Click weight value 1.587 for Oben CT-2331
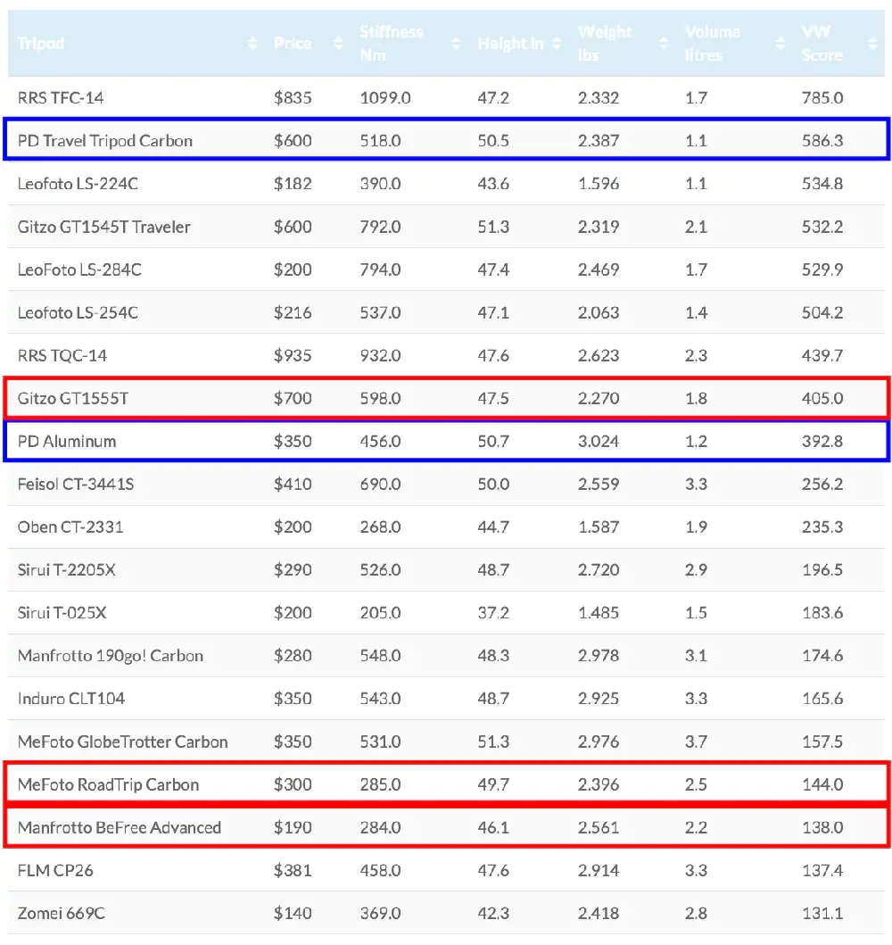This screenshot has height=945, width=892. [598, 526]
